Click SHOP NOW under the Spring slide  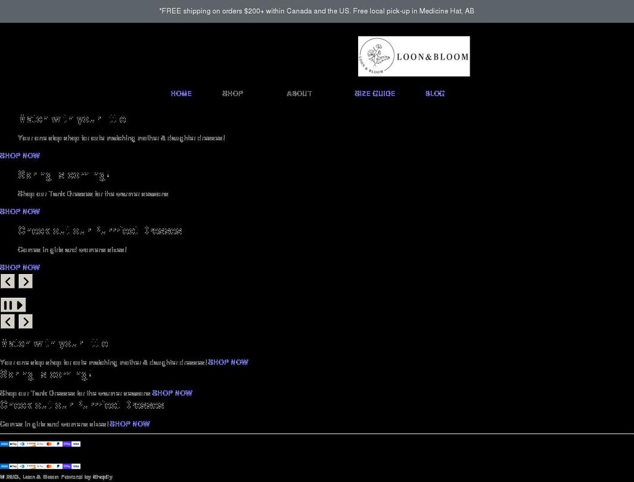coord(20,211)
